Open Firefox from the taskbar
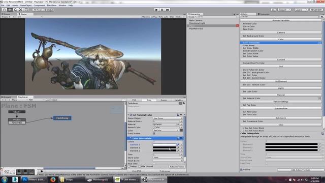325x183 pixels. [x=53, y=179]
